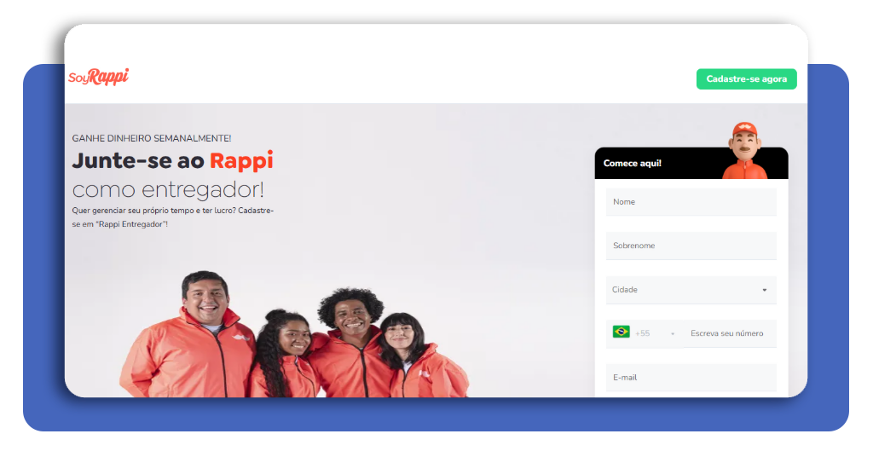Open the Cidade dropdown
Image resolution: width=873 pixels, height=457 pixels.
pyautogui.click(x=691, y=290)
